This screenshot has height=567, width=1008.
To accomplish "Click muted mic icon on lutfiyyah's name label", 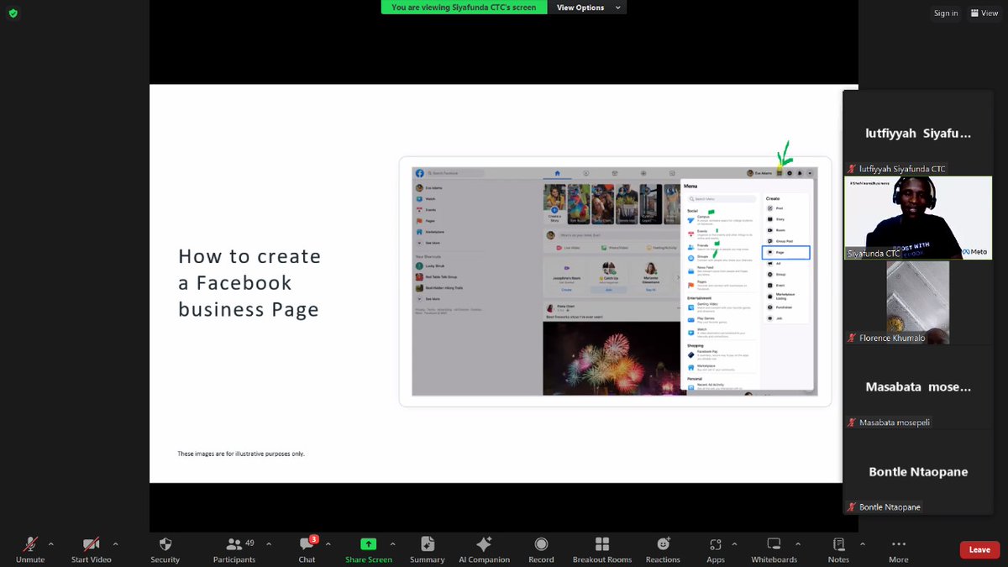I will 852,169.
